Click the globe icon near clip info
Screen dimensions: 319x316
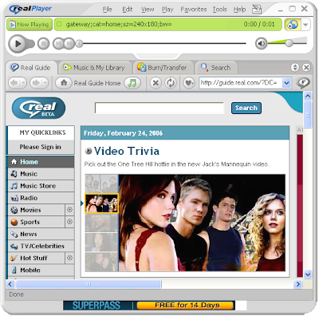click(293, 25)
